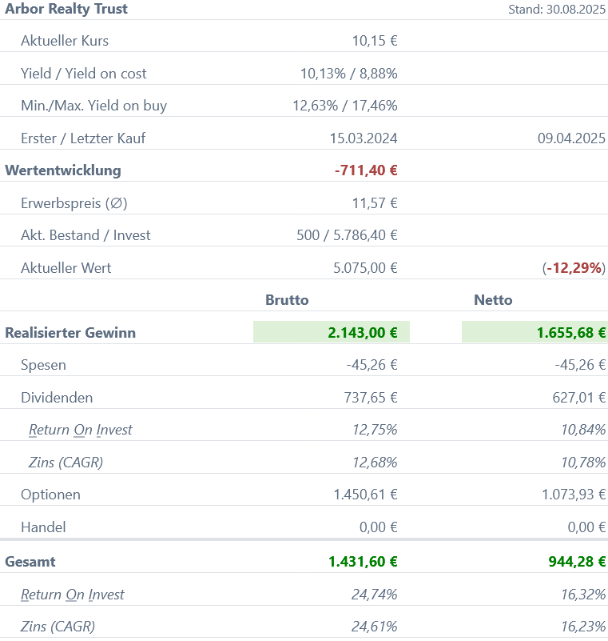This screenshot has height=641, width=608.
Task: Select the value 24,74%
Action: [x=374, y=595]
